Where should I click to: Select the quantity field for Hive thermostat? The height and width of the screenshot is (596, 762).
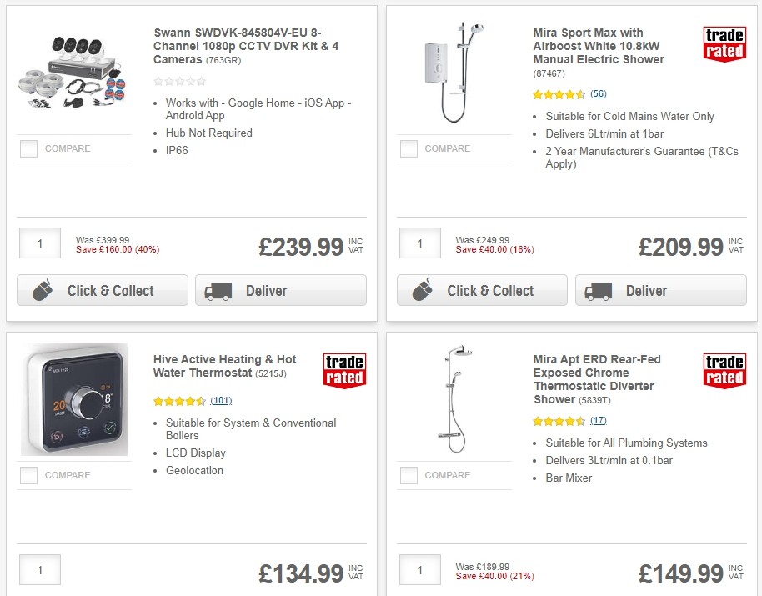point(39,569)
